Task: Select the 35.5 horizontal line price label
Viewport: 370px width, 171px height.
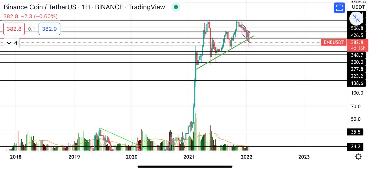Action: coord(356,132)
